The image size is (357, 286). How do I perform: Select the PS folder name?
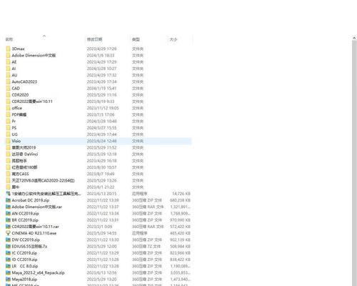point(14,128)
